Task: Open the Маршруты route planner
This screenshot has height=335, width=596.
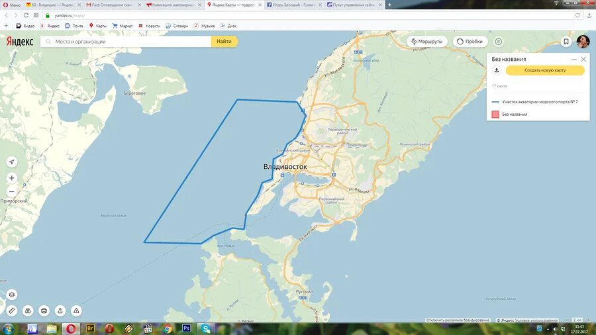Action: 427,42
